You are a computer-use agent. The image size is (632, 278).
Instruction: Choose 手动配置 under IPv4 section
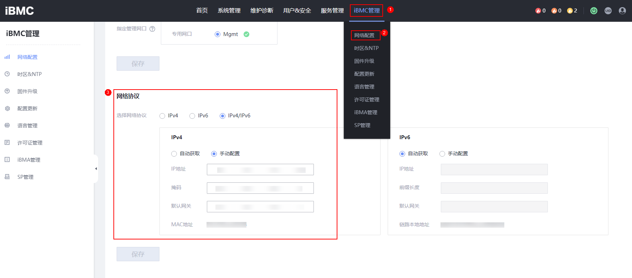pyautogui.click(x=214, y=154)
